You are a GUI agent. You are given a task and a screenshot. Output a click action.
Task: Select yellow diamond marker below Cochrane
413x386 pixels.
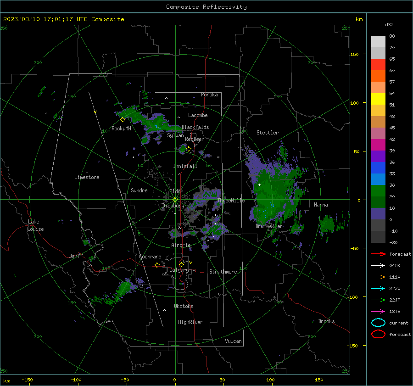(157, 265)
